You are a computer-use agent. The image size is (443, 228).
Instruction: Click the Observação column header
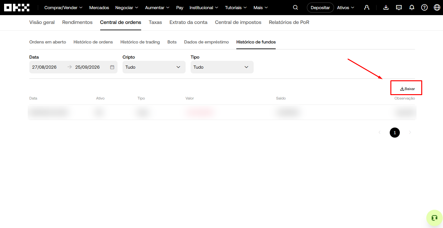405,98
